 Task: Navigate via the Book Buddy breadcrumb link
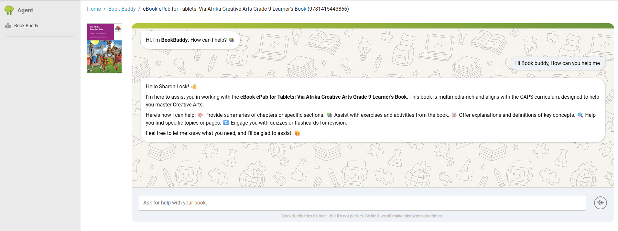click(122, 9)
